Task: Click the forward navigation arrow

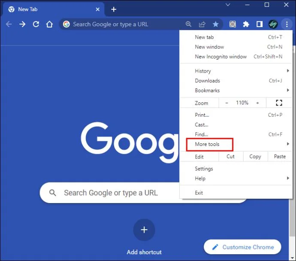Action: point(22,24)
